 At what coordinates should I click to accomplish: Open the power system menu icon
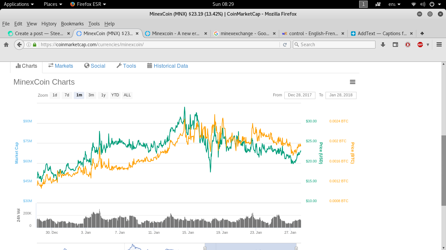tap(432, 4)
